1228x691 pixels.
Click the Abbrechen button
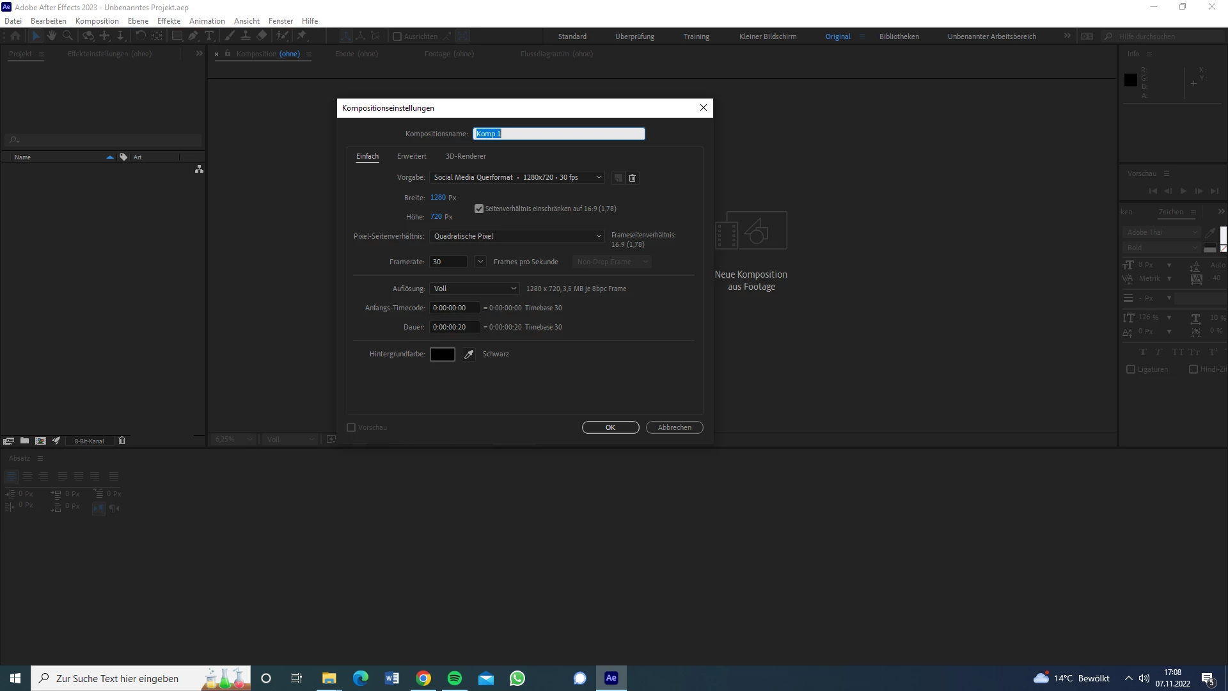coord(674,427)
